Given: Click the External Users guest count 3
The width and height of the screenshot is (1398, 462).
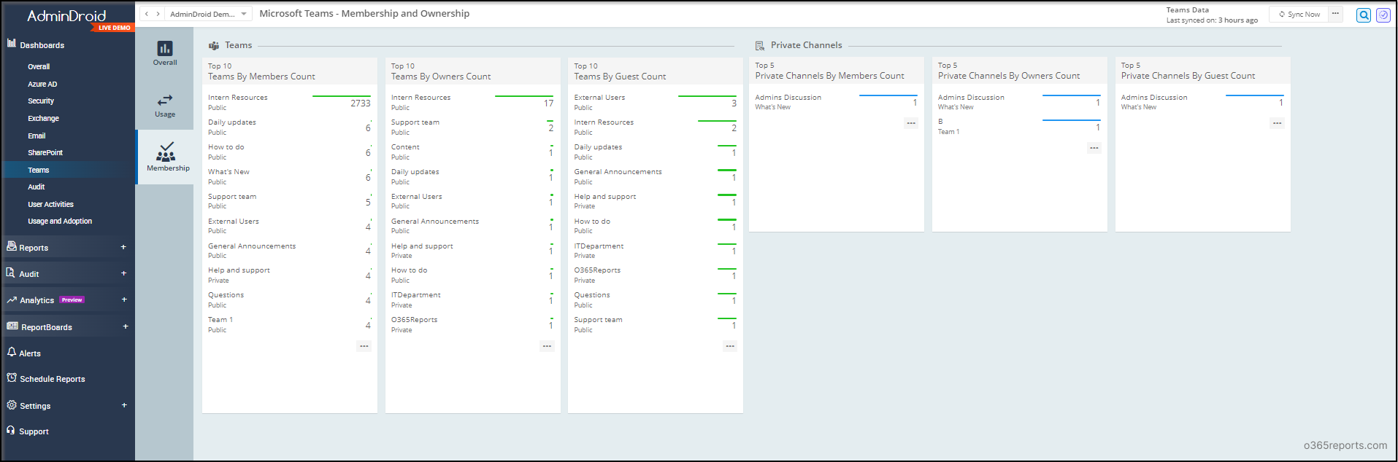Looking at the screenshot, I should [x=734, y=103].
